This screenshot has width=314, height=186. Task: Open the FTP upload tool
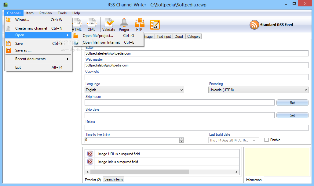[139, 25]
